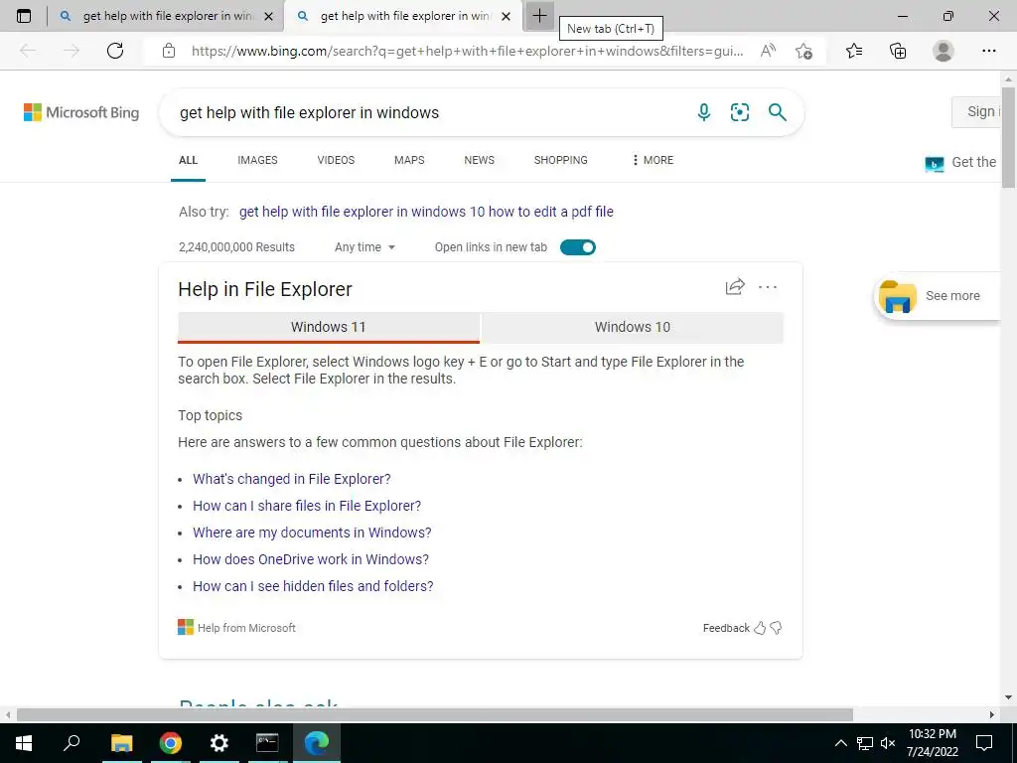Click the address bar URL
The height and width of the screenshot is (763, 1017).
click(467, 51)
